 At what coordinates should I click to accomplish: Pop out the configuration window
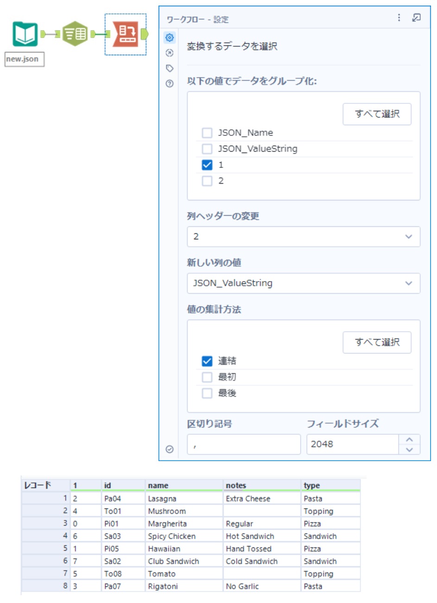click(417, 18)
